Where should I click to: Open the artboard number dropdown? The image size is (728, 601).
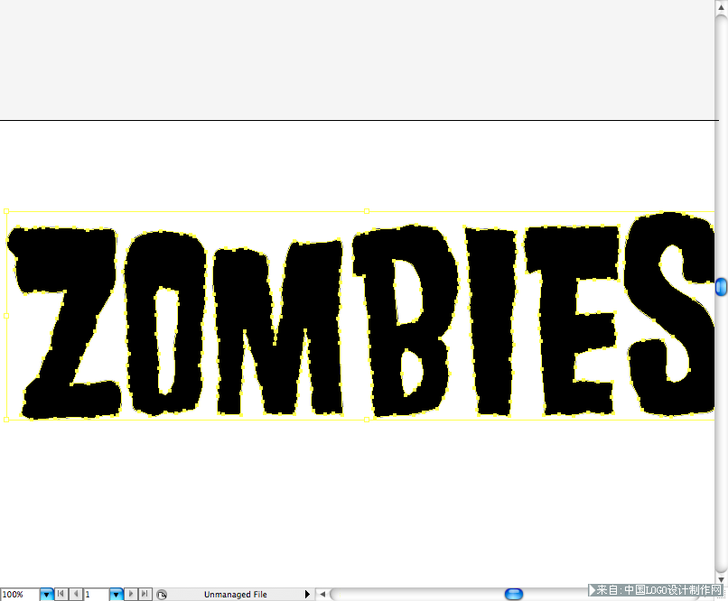tap(117, 595)
